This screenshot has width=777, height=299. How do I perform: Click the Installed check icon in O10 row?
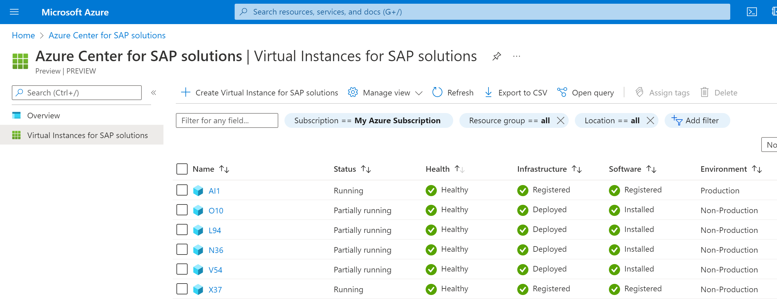click(614, 210)
